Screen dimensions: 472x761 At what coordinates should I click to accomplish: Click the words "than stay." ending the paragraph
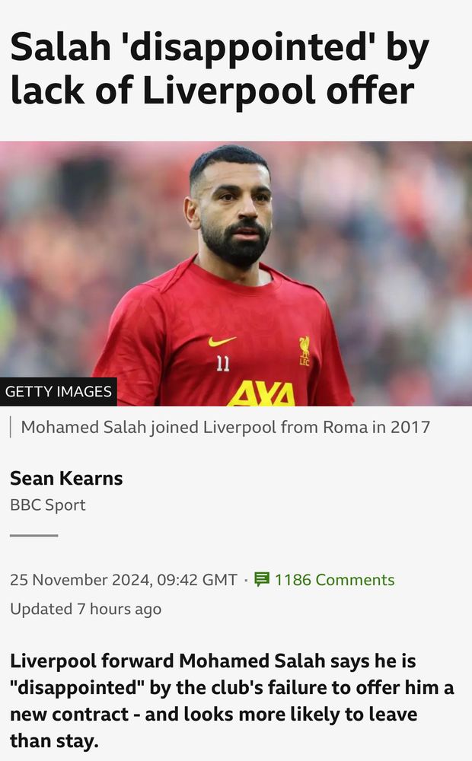click(54, 741)
